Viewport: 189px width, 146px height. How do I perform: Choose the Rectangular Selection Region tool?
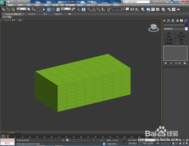point(38,9)
